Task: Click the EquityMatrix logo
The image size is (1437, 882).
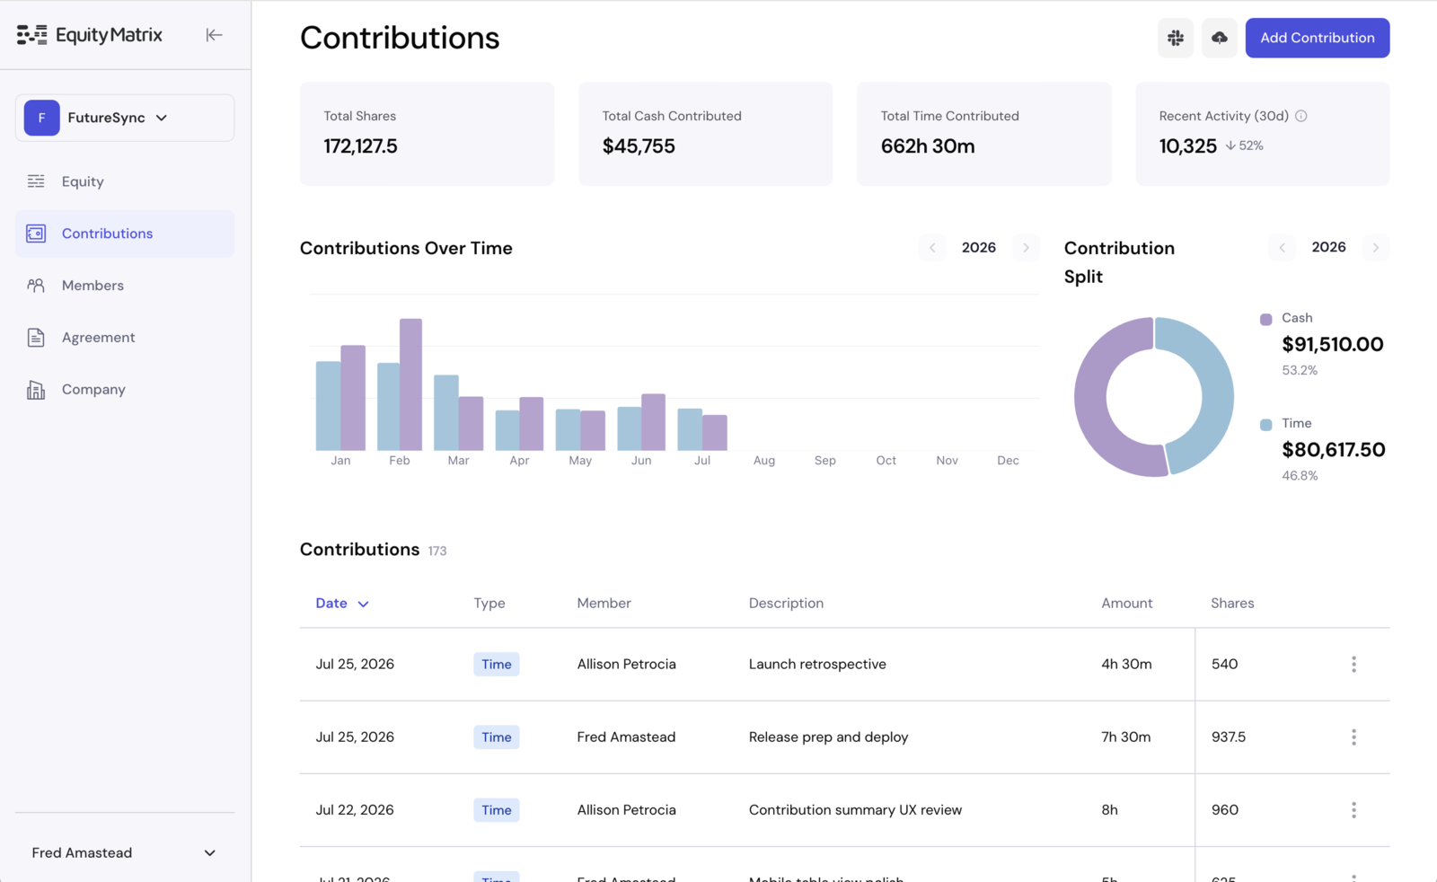Action: 90,35
